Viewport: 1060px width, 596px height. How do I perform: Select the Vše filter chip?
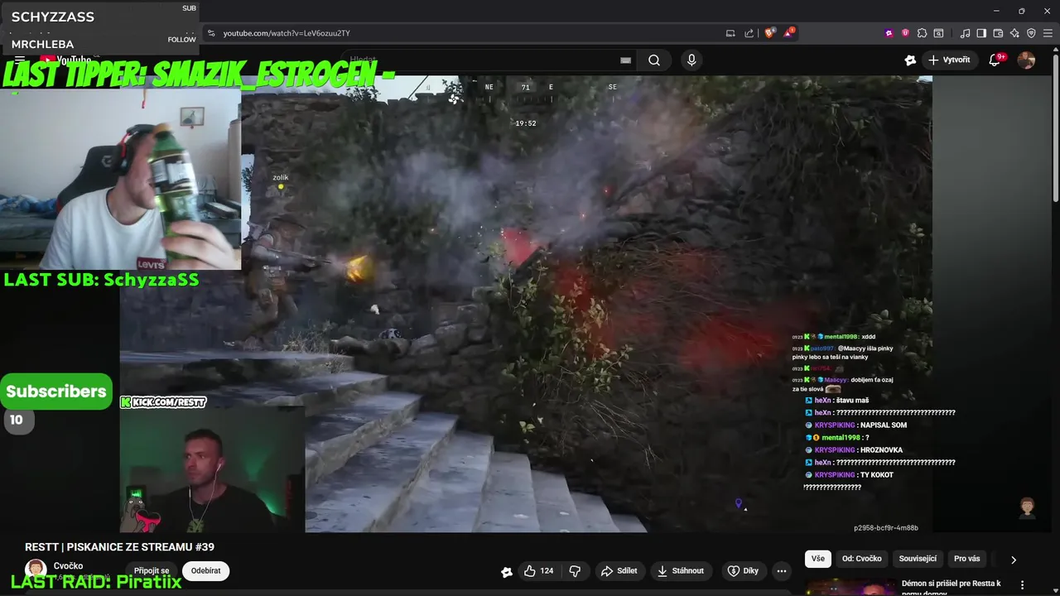click(x=818, y=559)
